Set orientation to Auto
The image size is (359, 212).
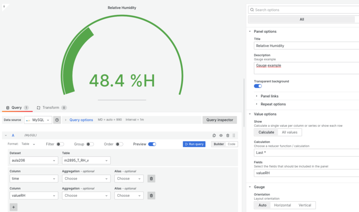coord(263,205)
